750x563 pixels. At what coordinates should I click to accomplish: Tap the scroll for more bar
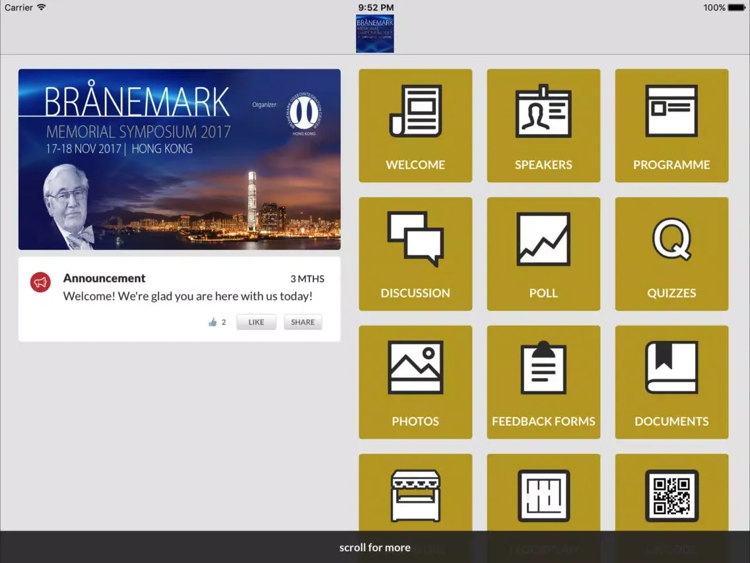tap(375, 547)
